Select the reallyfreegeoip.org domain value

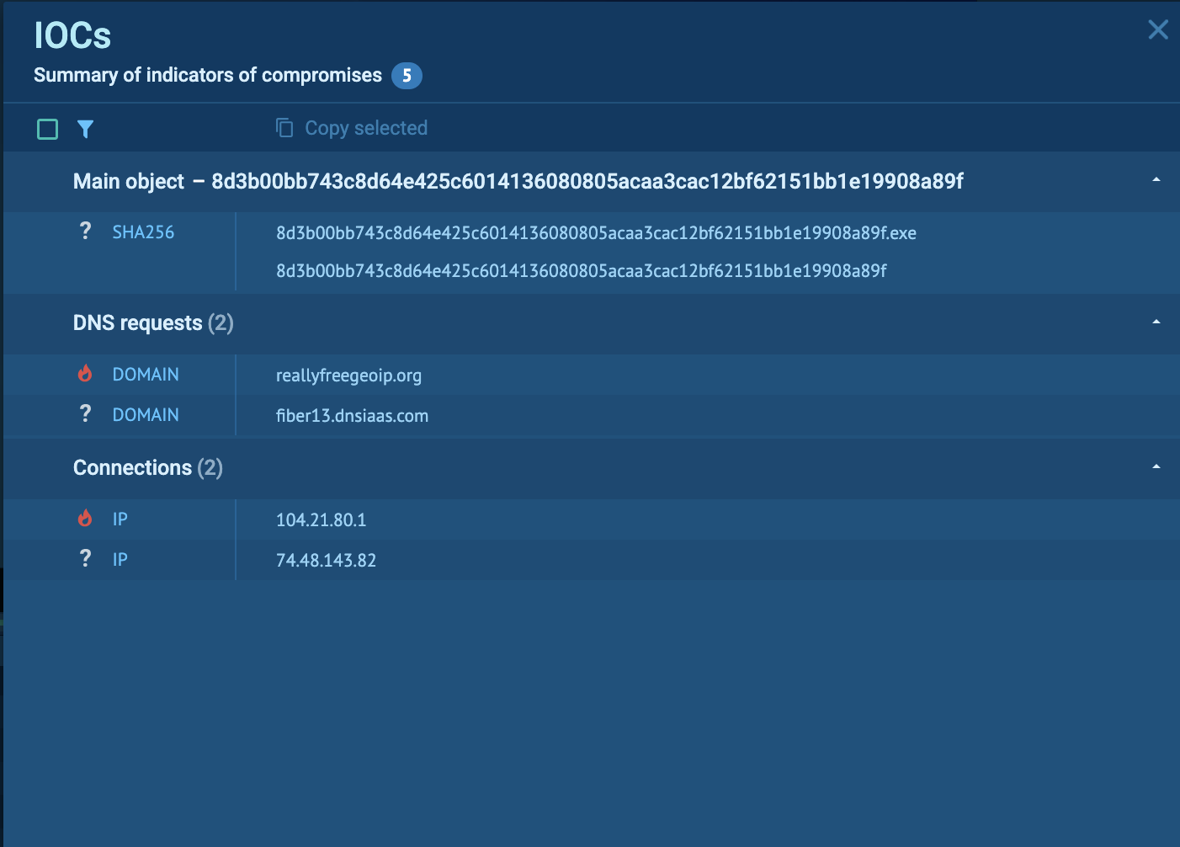(x=348, y=376)
